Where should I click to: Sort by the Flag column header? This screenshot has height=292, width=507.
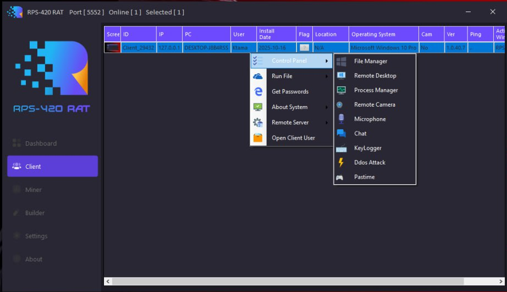(x=304, y=34)
